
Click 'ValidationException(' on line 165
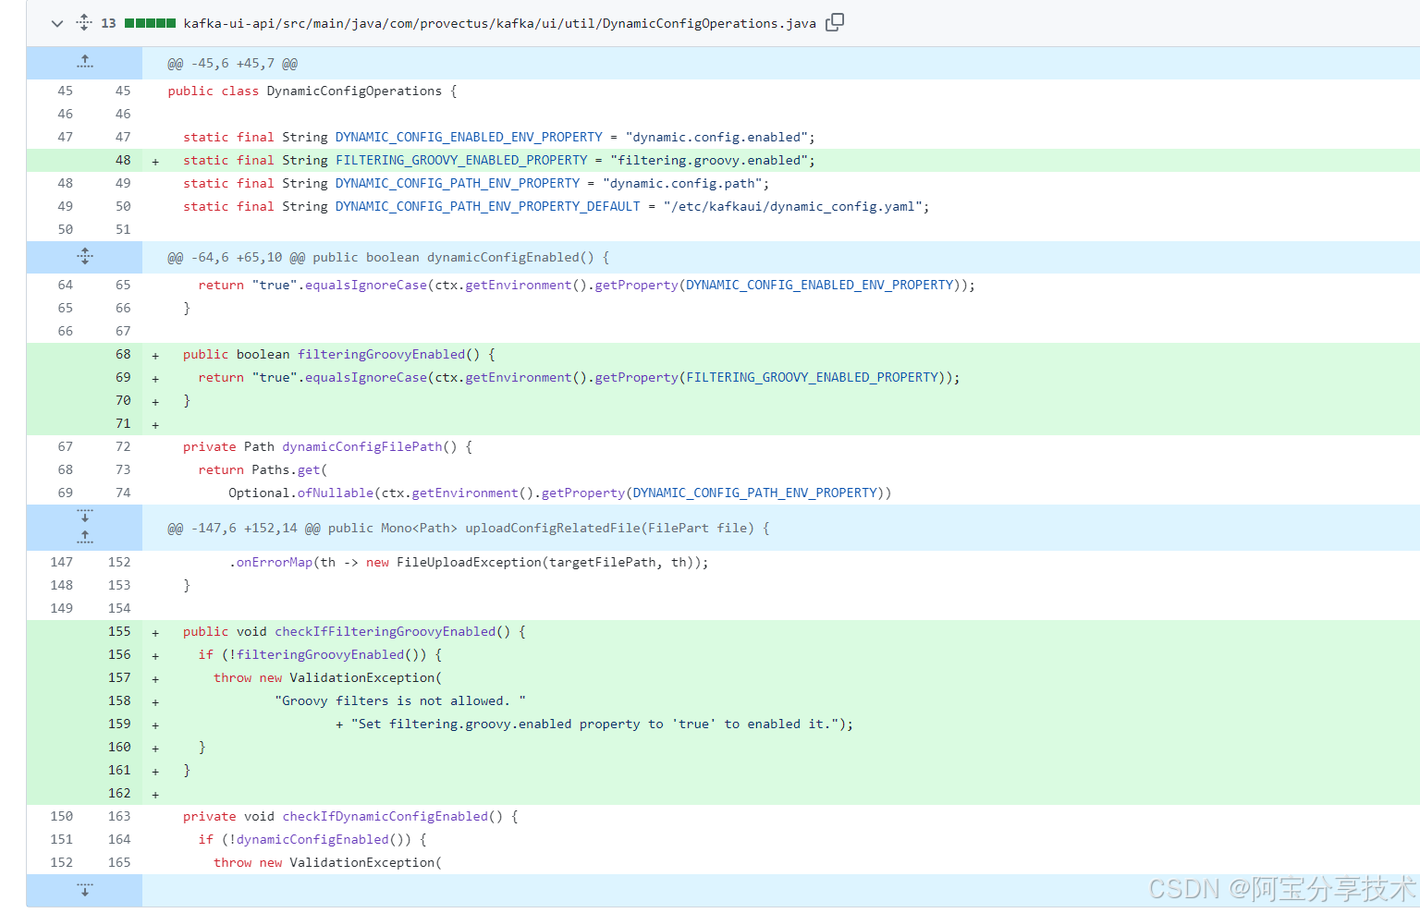(x=366, y=862)
